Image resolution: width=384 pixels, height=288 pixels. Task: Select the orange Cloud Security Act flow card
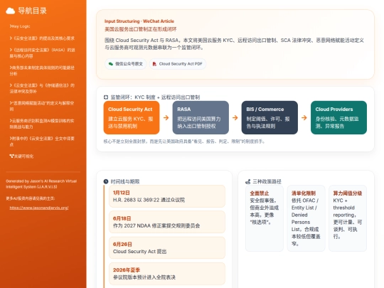132,117
